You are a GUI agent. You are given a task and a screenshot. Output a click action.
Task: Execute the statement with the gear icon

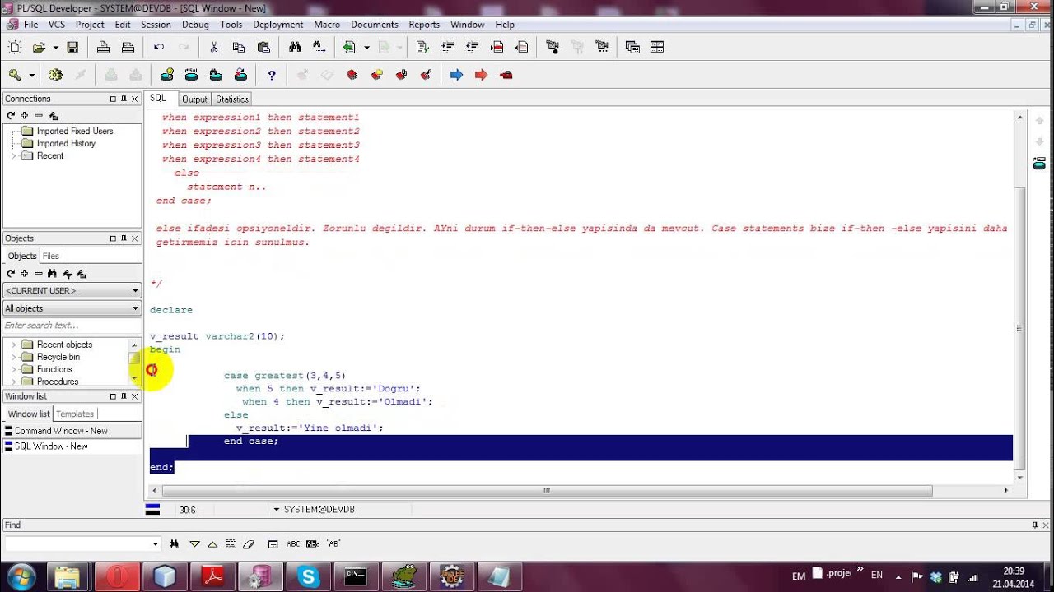pyautogui.click(x=55, y=75)
